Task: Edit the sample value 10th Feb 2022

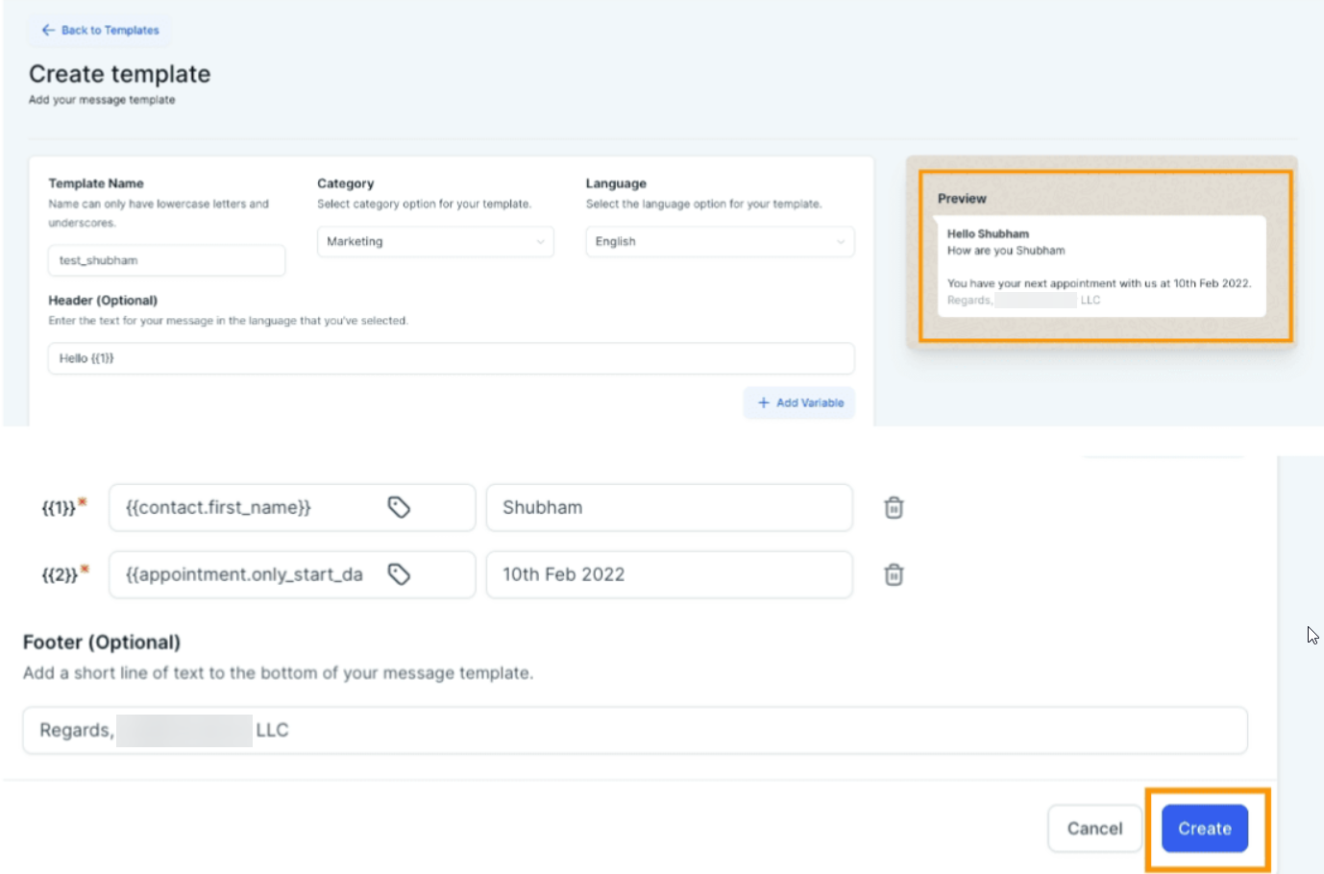Action: pyautogui.click(x=669, y=574)
